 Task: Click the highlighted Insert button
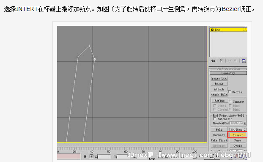point(238,135)
